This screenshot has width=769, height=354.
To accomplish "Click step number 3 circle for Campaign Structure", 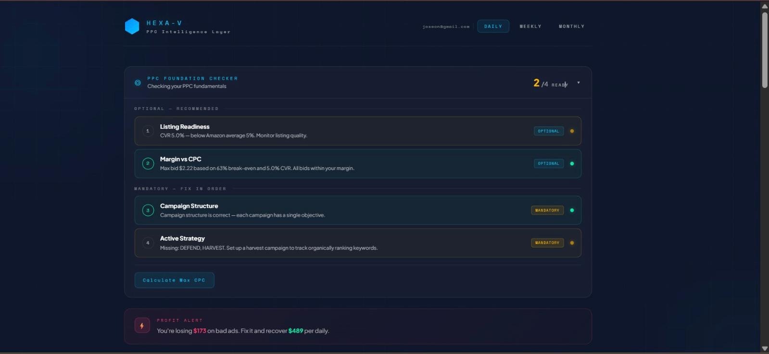I will pyautogui.click(x=148, y=210).
